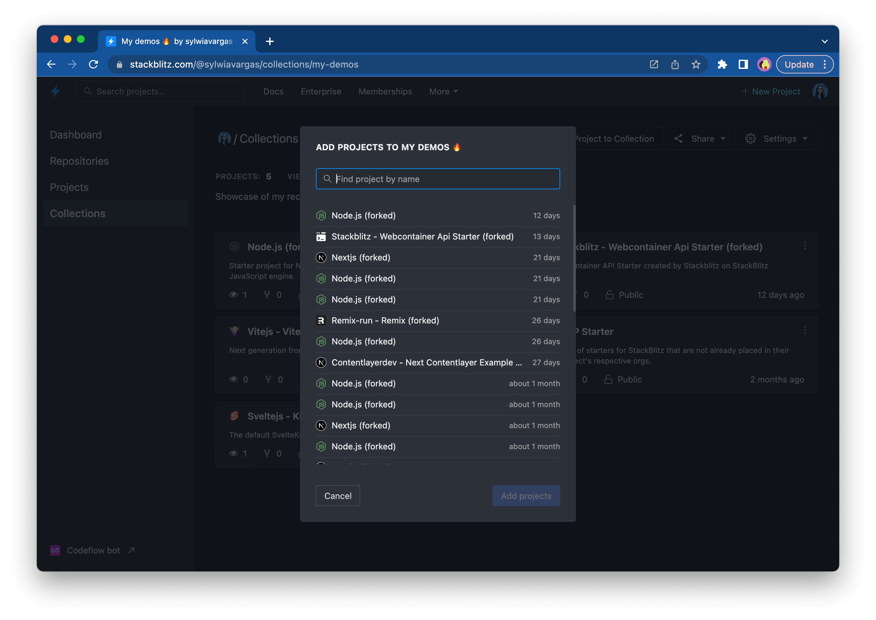Open the user avatar in top-right header
The height and width of the screenshot is (620, 876).
tap(820, 91)
